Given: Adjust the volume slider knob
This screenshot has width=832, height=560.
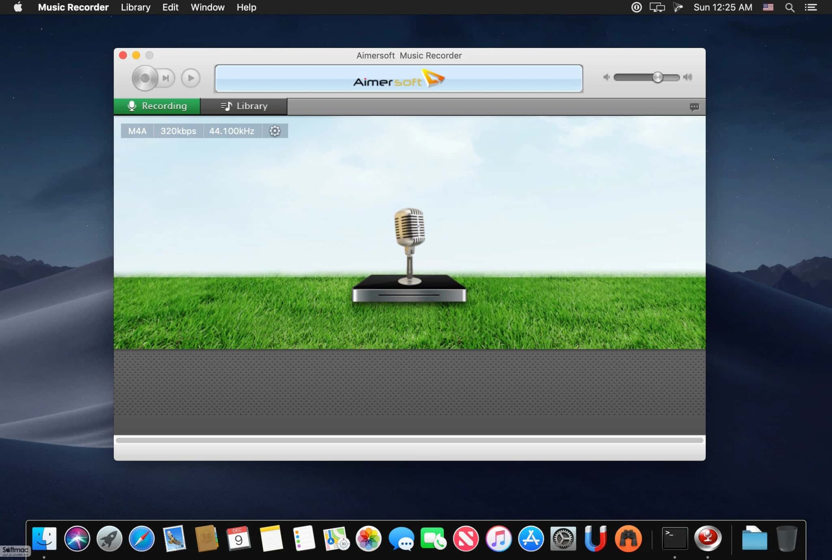Looking at the screenshot, I should (658, 77).
